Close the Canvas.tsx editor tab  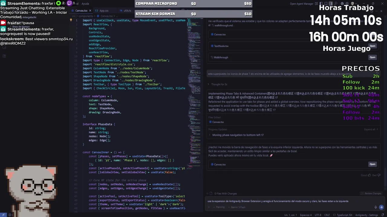91,11
